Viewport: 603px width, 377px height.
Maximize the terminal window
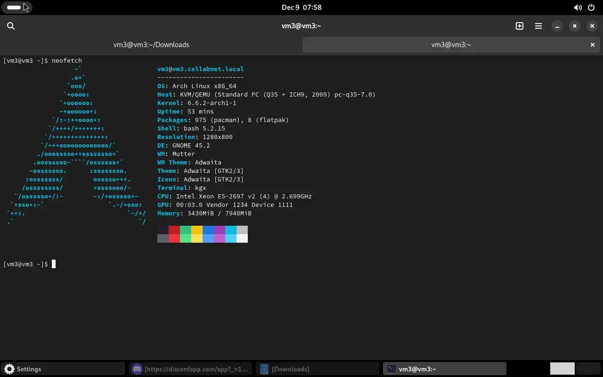point(575,26)
